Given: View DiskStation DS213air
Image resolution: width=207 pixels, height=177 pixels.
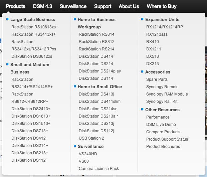Looking at the screenshot, I should click(x=98, y=116).
